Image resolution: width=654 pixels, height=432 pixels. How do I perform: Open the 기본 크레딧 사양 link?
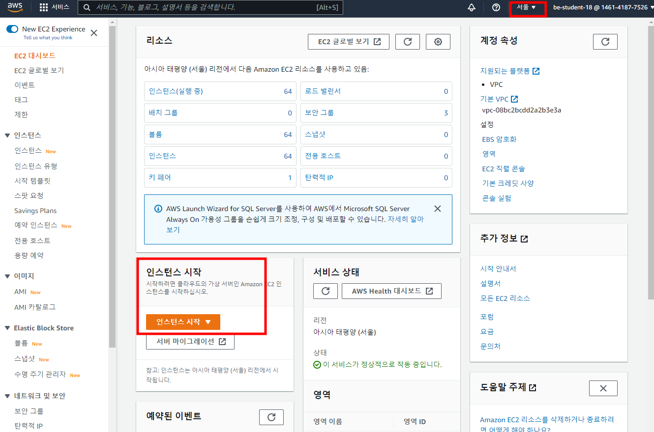(507, 183)
